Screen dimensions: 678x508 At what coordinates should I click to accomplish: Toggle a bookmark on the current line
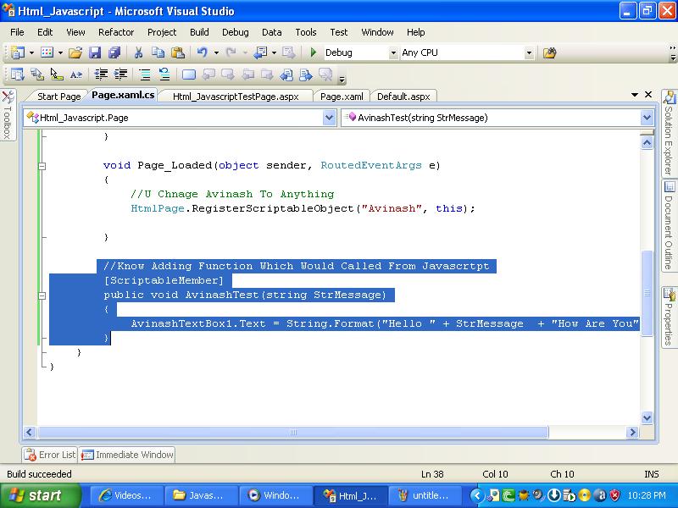click(189, 75)
